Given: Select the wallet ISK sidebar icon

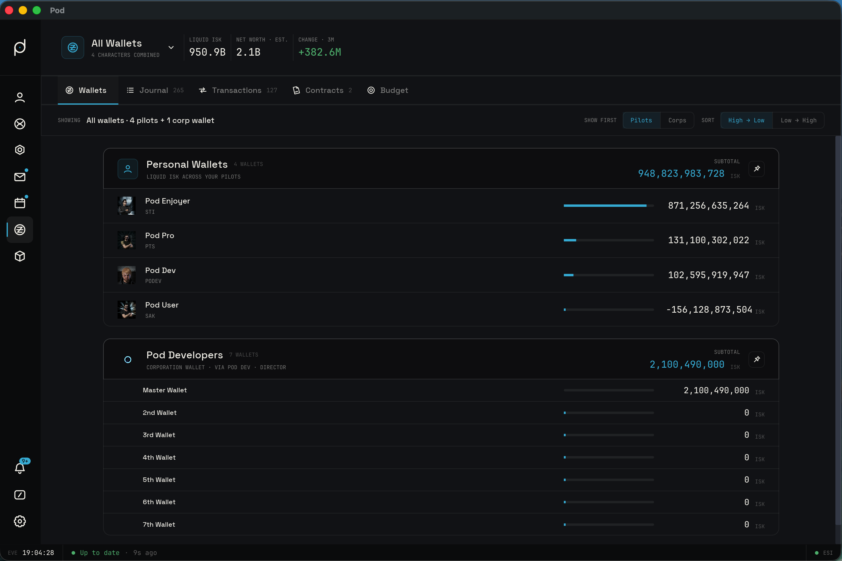Looking at the screenshot, I should click(x=20, y=230).
